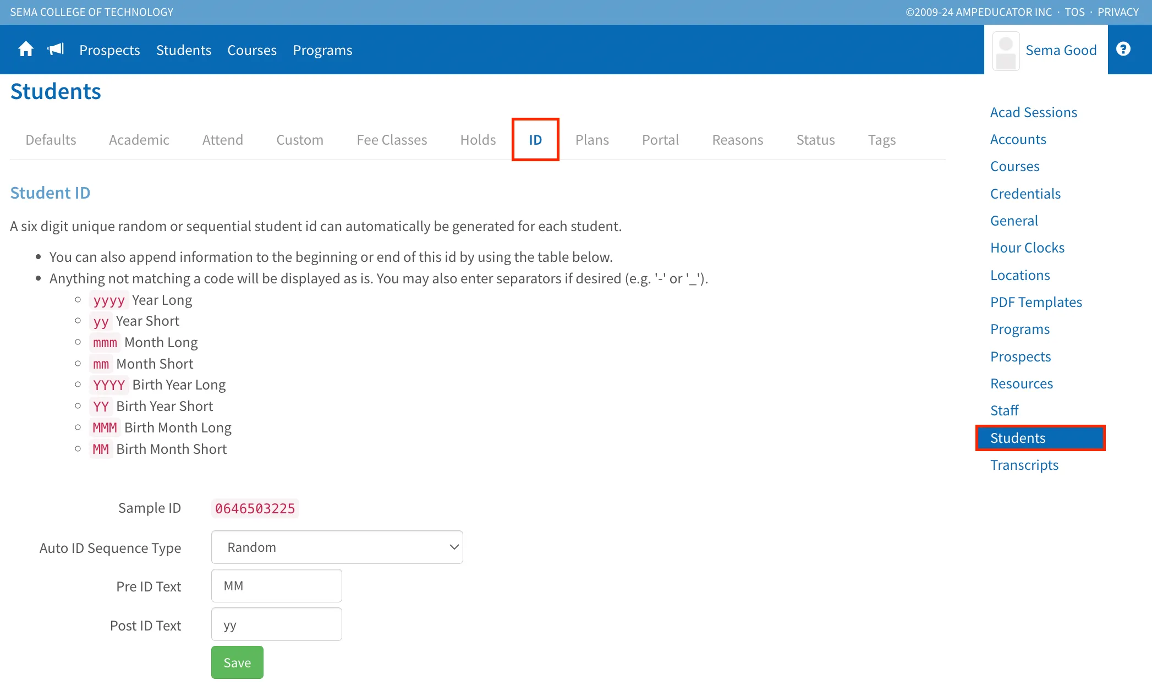Switch to the Portal tab

660,140
